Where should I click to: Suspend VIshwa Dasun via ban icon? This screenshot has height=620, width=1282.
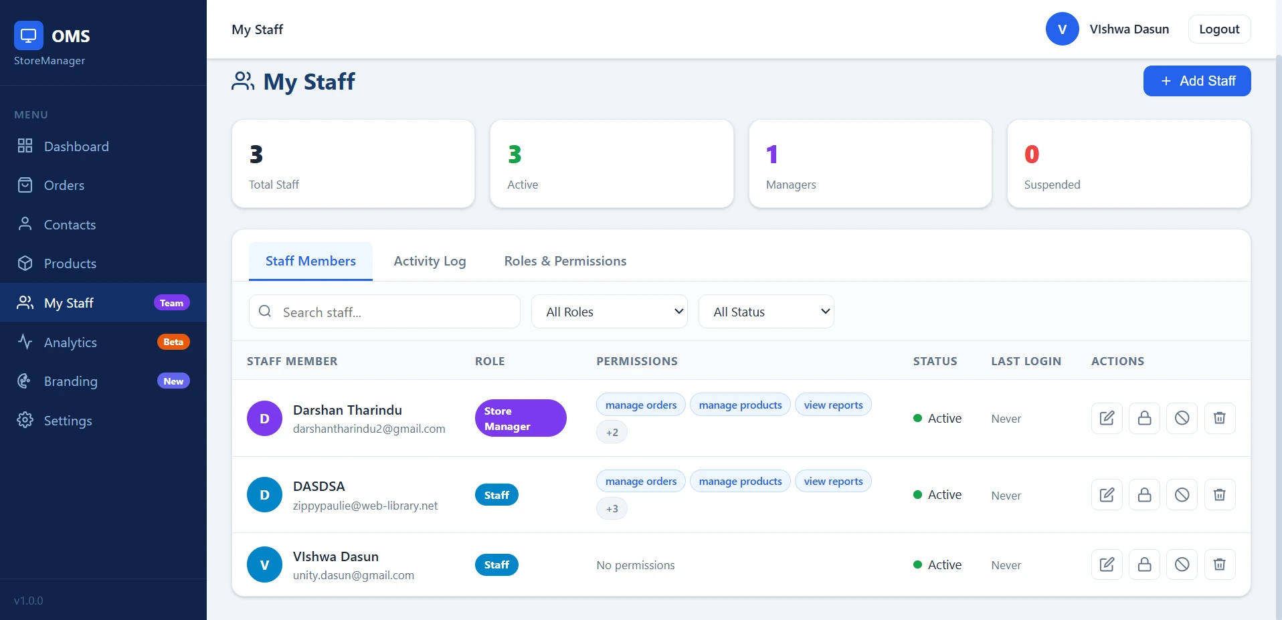tap(1182, 564)
